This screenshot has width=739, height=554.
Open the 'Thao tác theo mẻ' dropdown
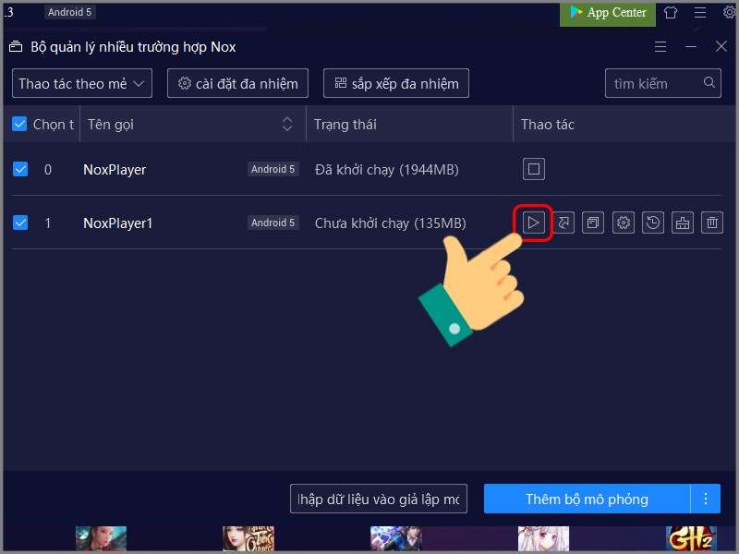(81, 83)
